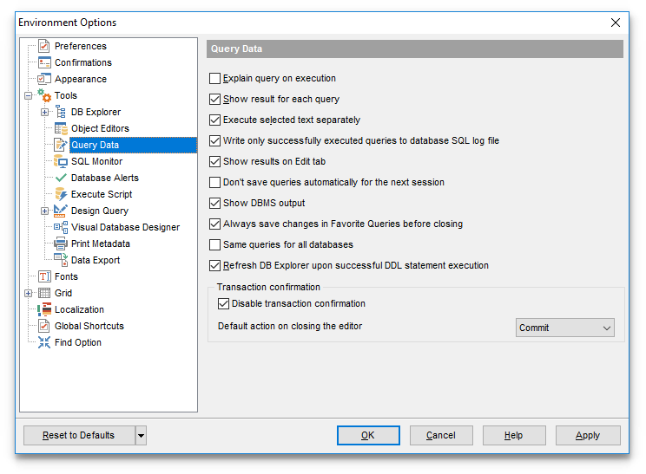Toggle Refresh DB Explorer upon DDL execution

pyautogui.click(x=214, y=265)
